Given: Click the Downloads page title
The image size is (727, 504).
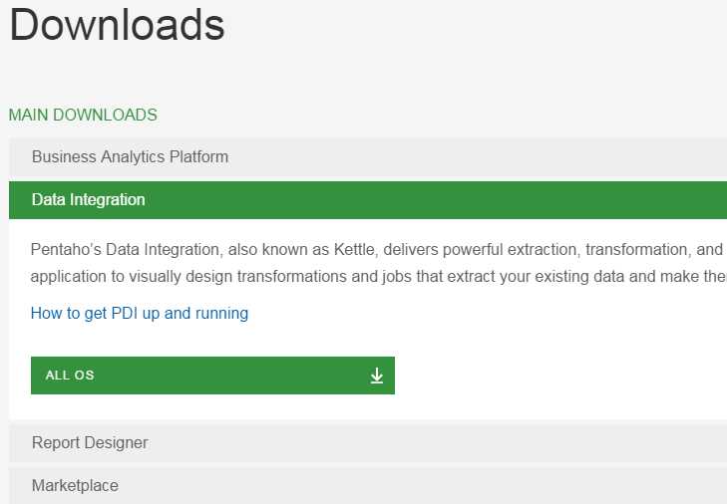Looking at the screenshot, I should (x=117, y=25).
